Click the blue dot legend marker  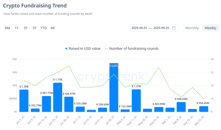coord(66,48)
